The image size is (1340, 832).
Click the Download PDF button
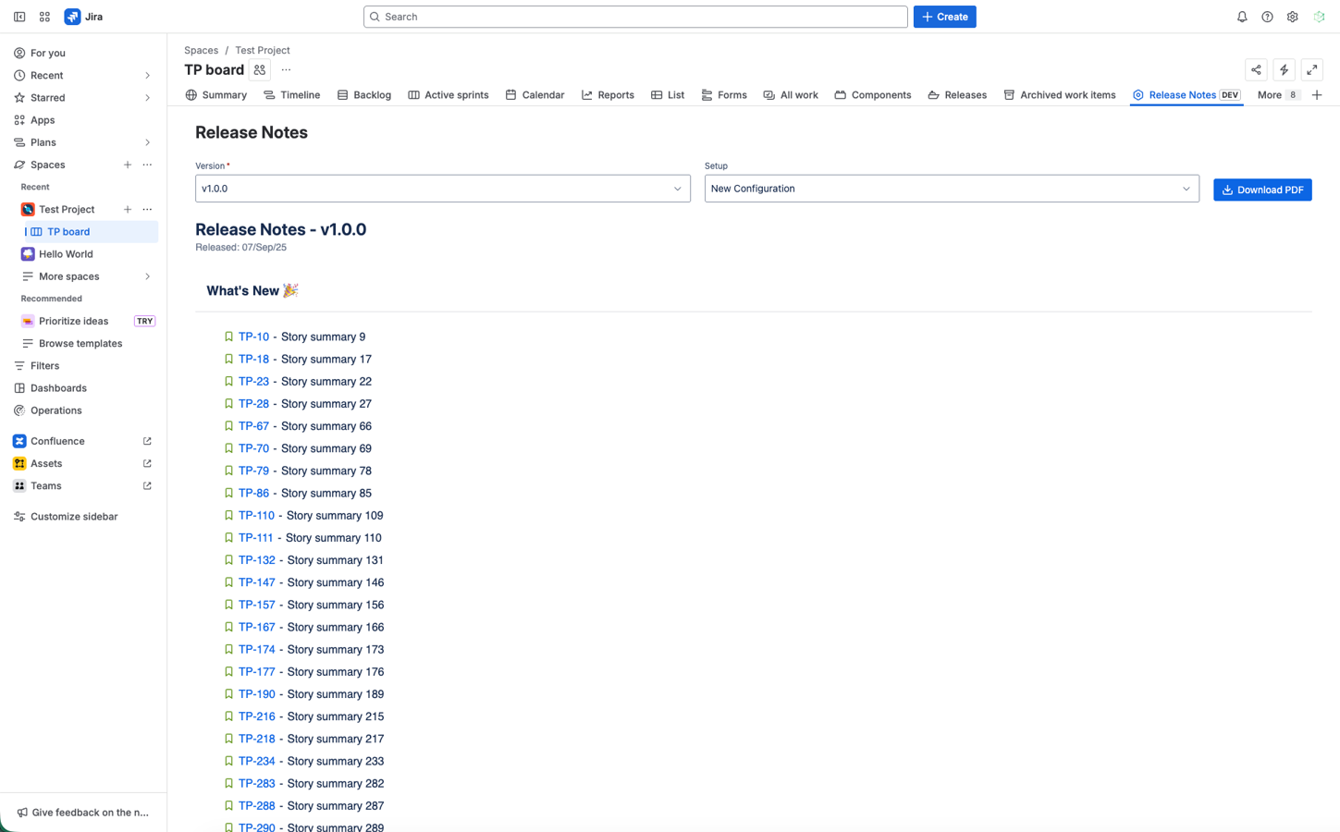coord(1261,189)
